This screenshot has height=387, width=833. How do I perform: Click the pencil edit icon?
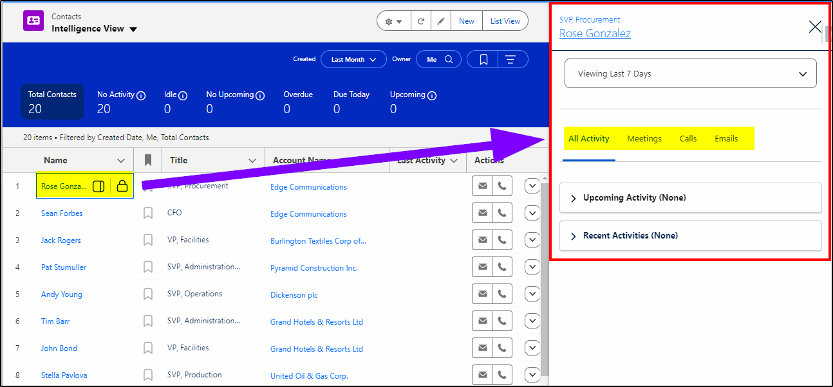440,21
